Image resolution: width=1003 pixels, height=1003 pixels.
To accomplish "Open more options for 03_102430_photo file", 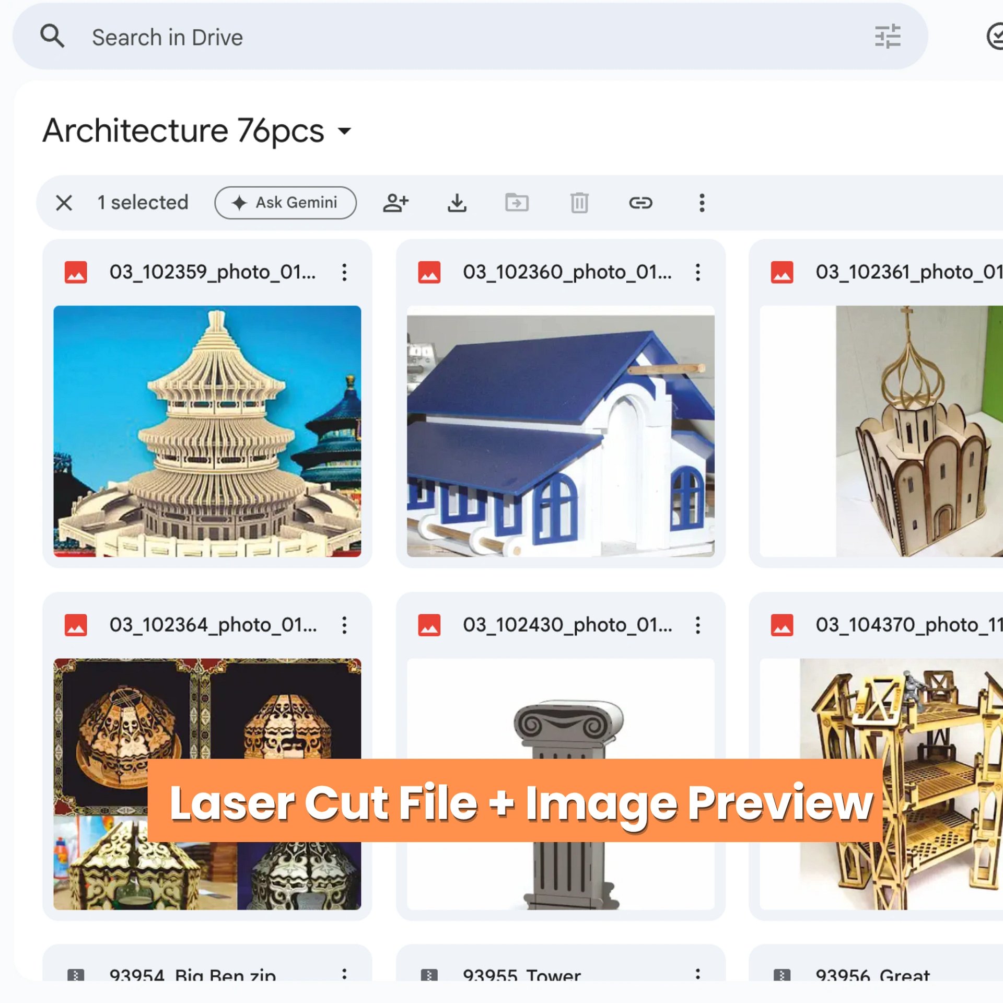I will (697, 625).
